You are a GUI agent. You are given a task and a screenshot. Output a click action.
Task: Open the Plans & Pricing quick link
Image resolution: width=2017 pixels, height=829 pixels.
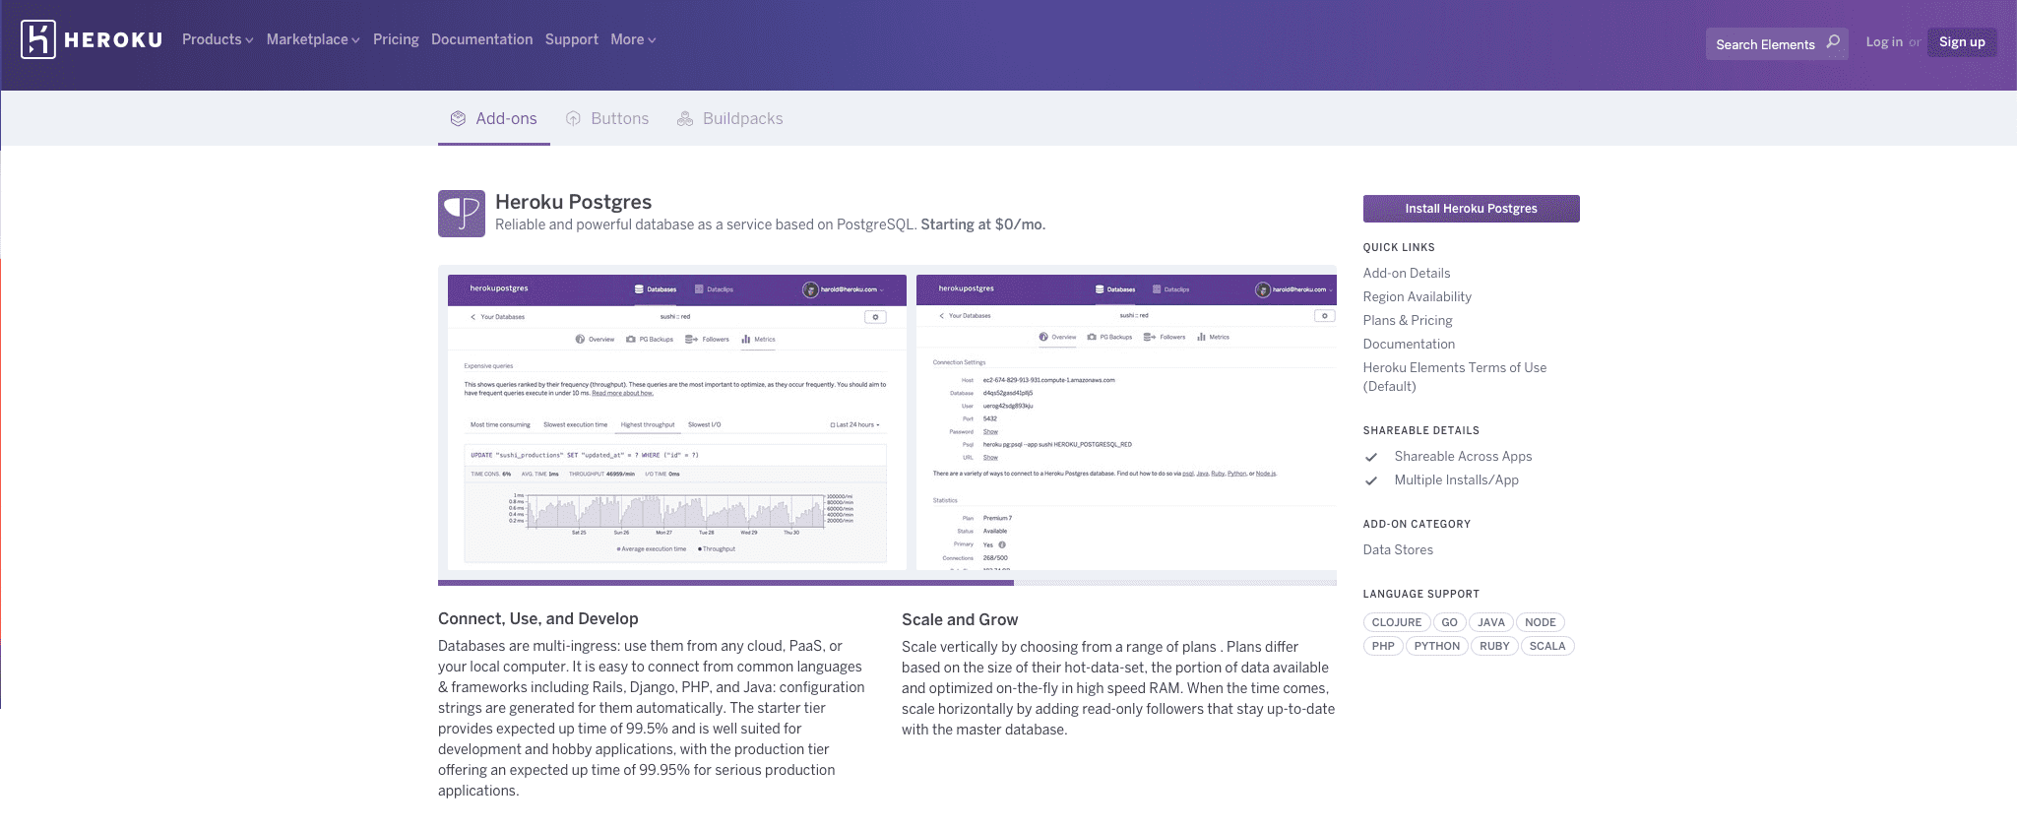1408,320
